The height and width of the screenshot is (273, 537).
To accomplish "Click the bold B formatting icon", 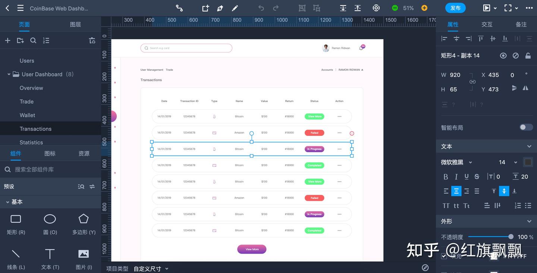I will pos(446,177).
